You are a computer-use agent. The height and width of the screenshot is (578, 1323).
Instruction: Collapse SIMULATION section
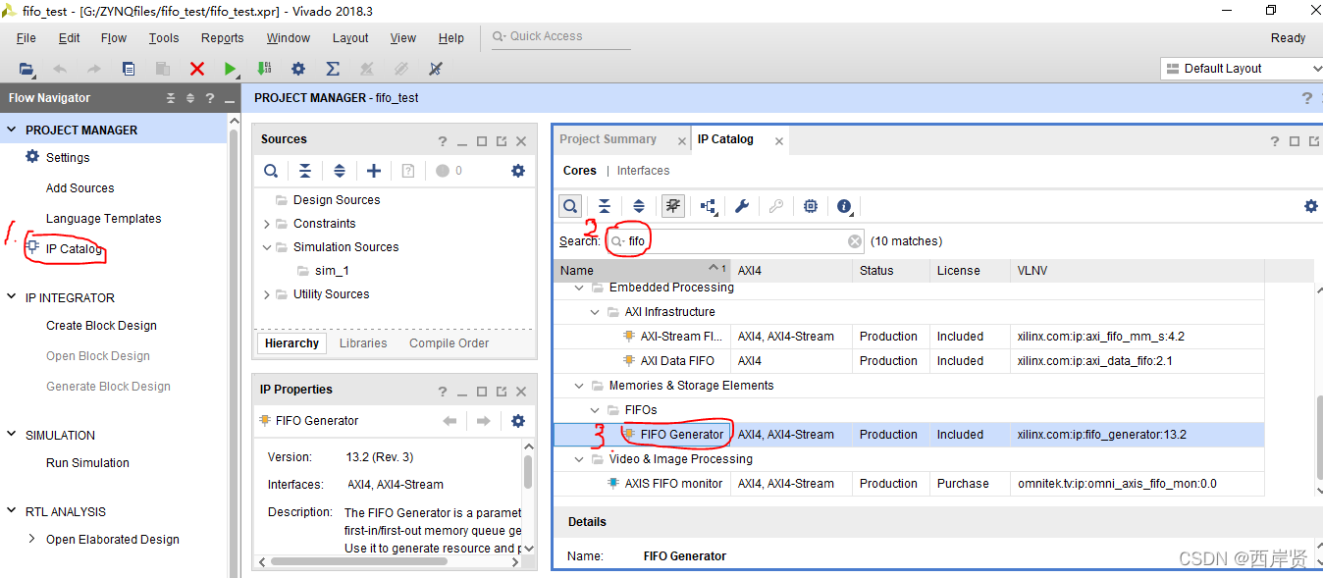12,435
